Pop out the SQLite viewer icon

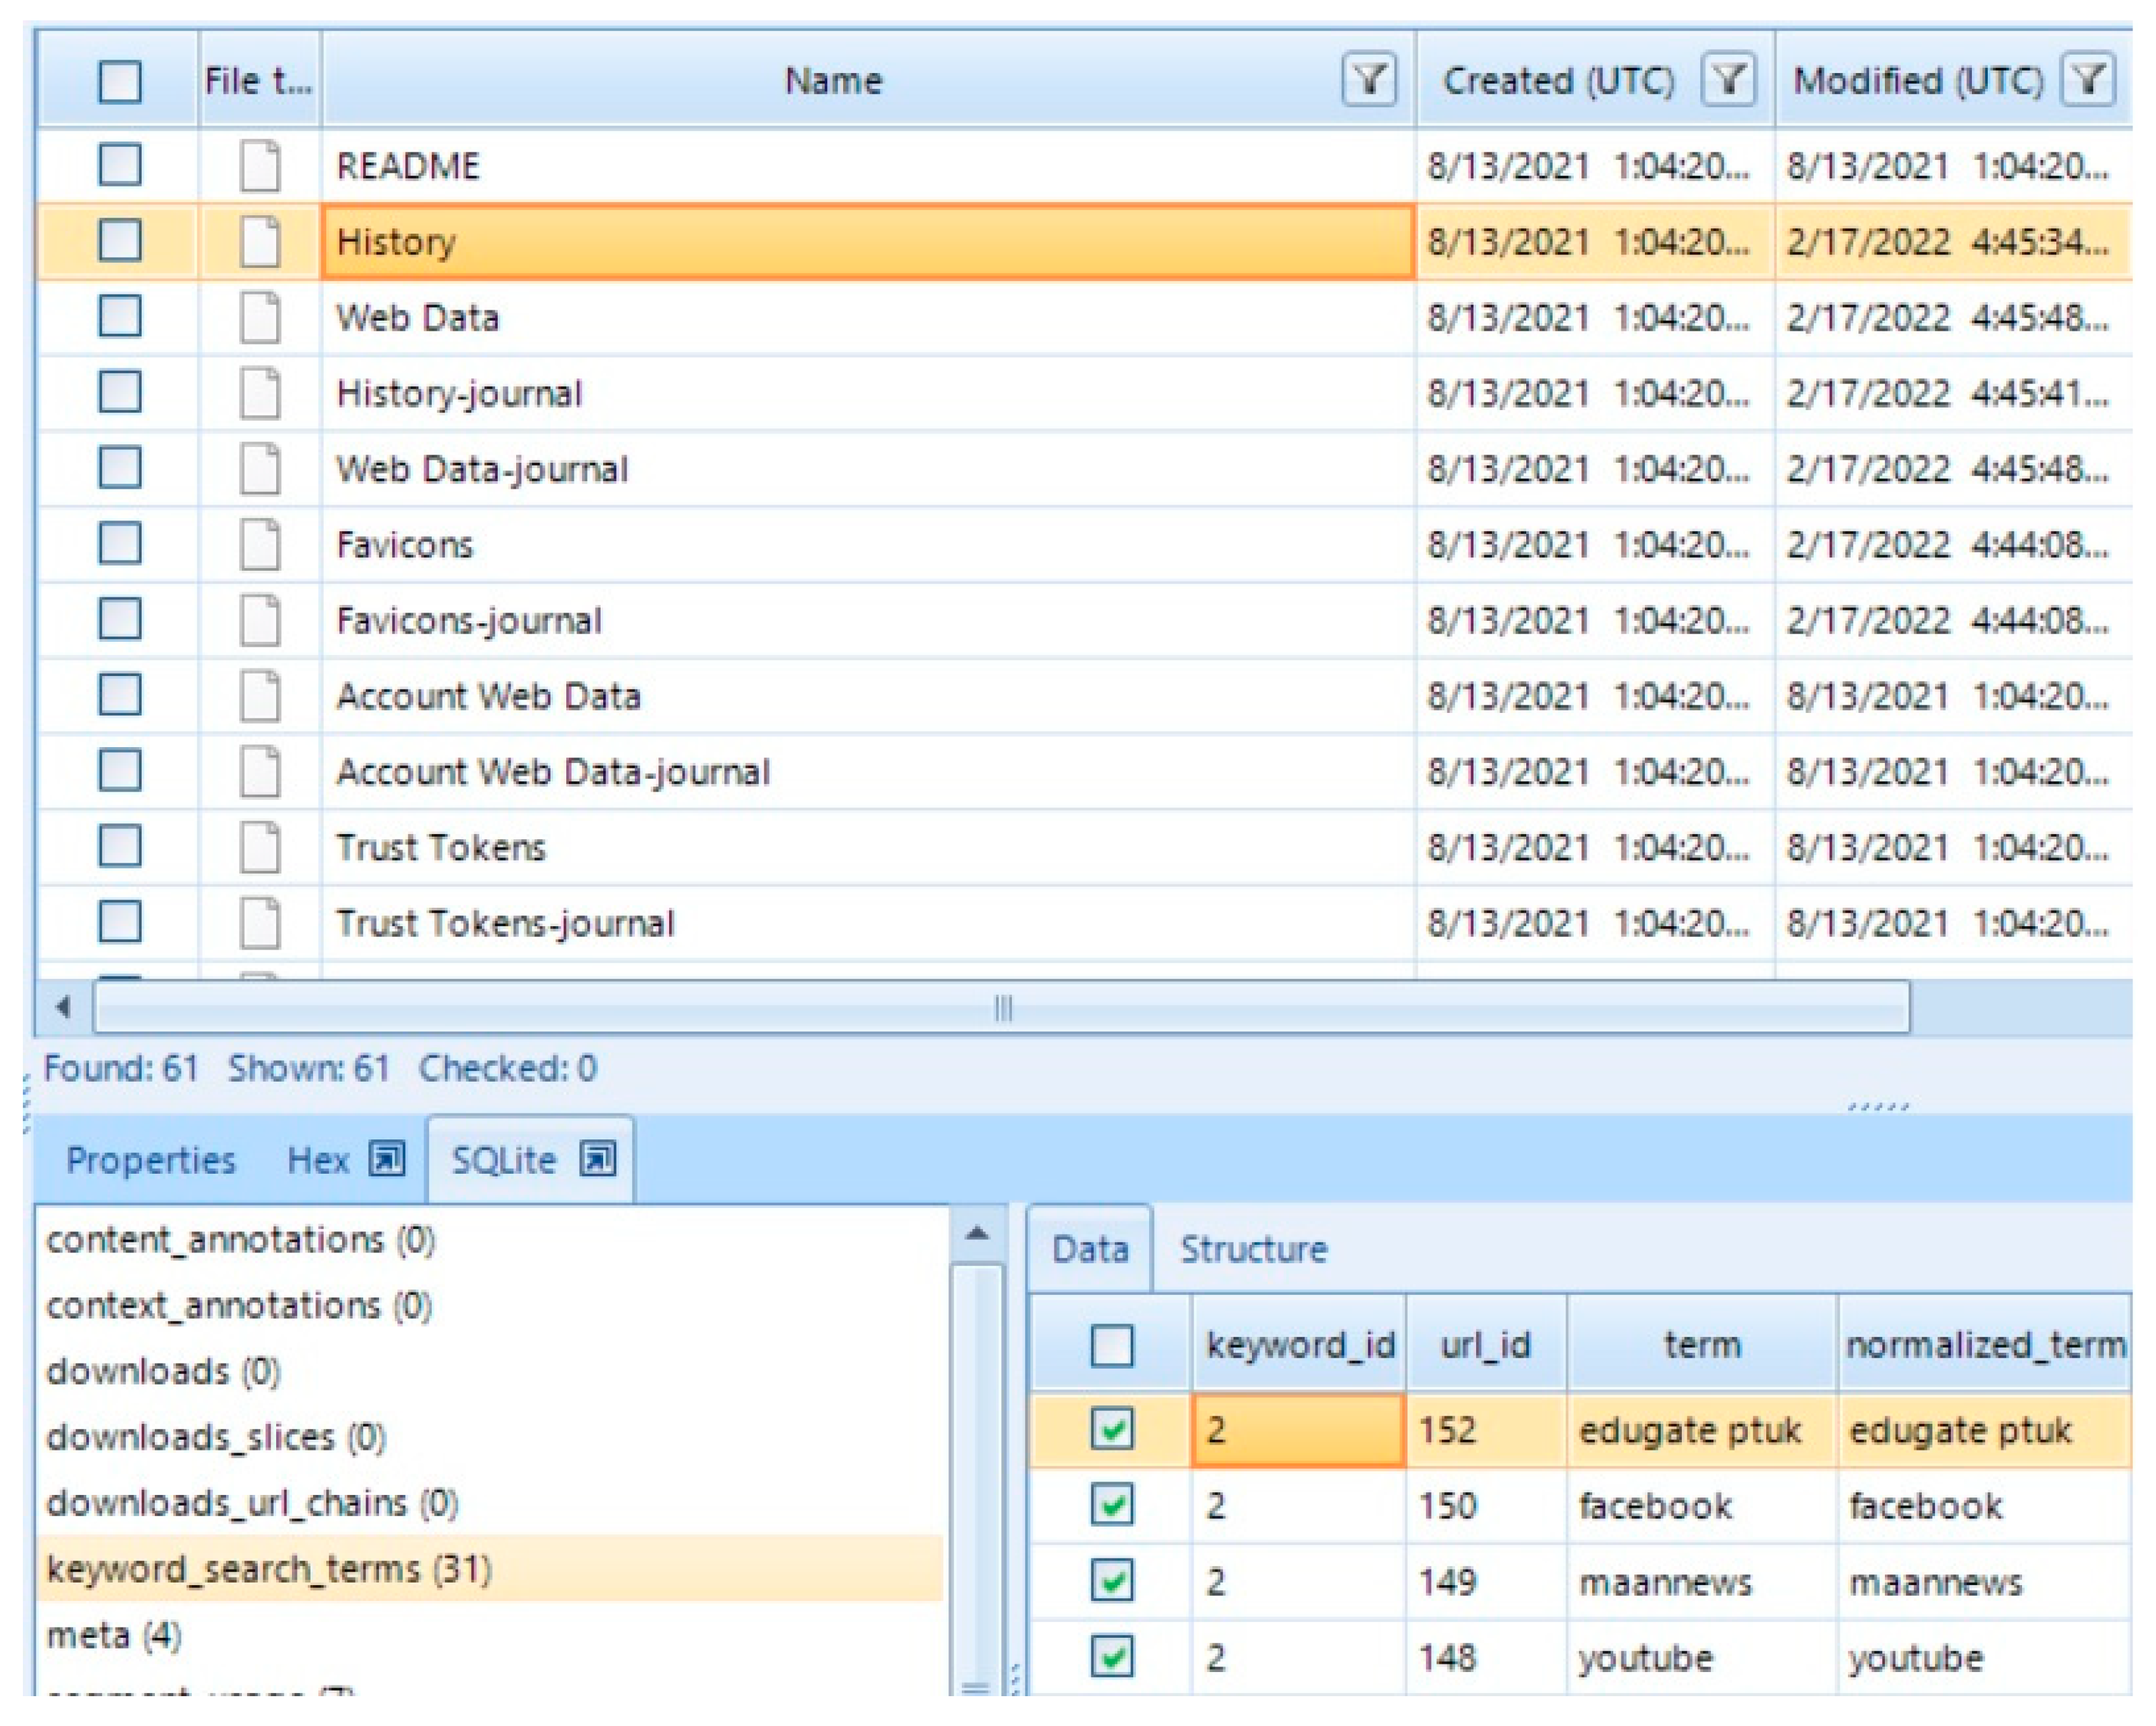coord(598,1160)
